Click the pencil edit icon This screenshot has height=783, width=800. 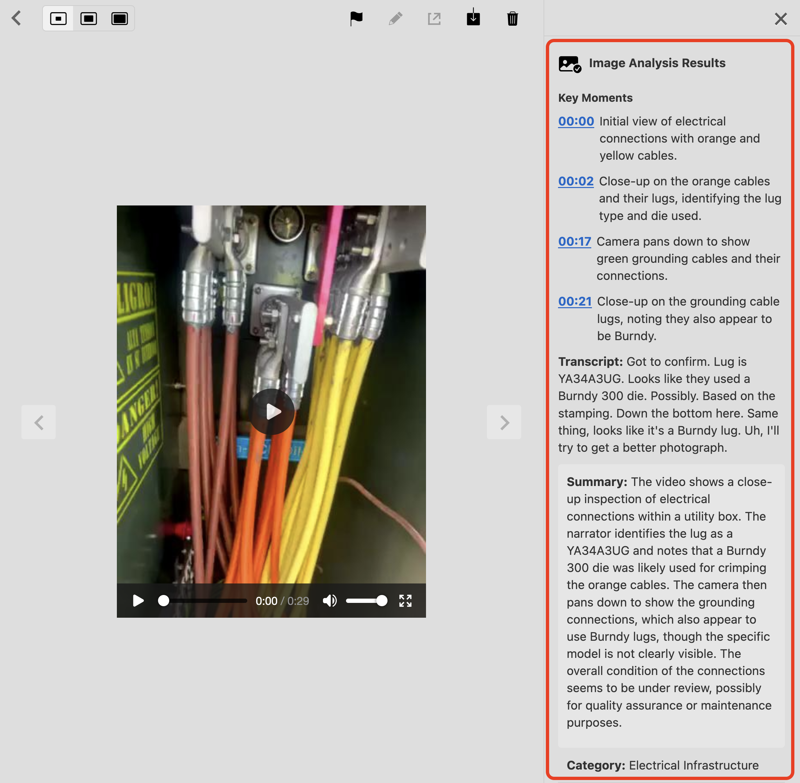click(395, 18)
